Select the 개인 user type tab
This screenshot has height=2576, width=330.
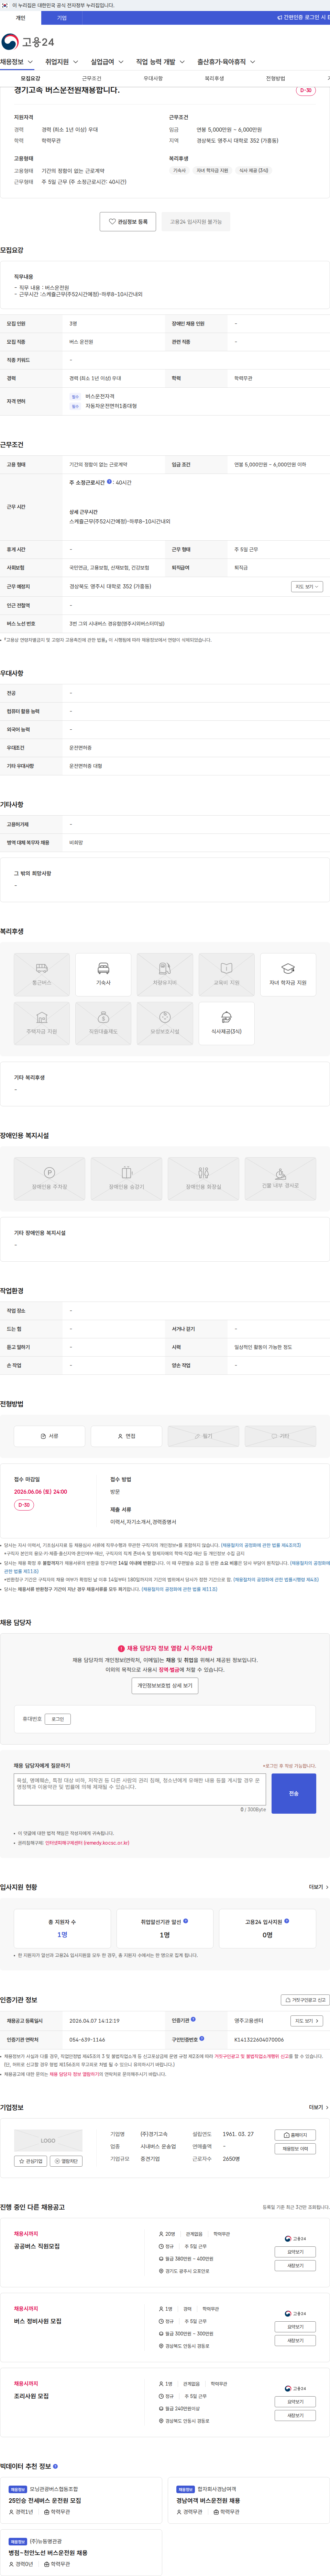[x=20, y=18]
